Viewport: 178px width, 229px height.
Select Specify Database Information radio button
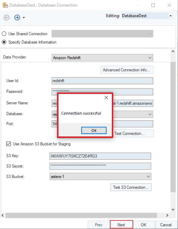4,42
